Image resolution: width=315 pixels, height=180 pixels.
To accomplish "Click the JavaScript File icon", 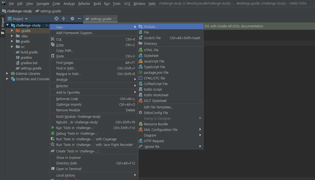I will (140, 61).
